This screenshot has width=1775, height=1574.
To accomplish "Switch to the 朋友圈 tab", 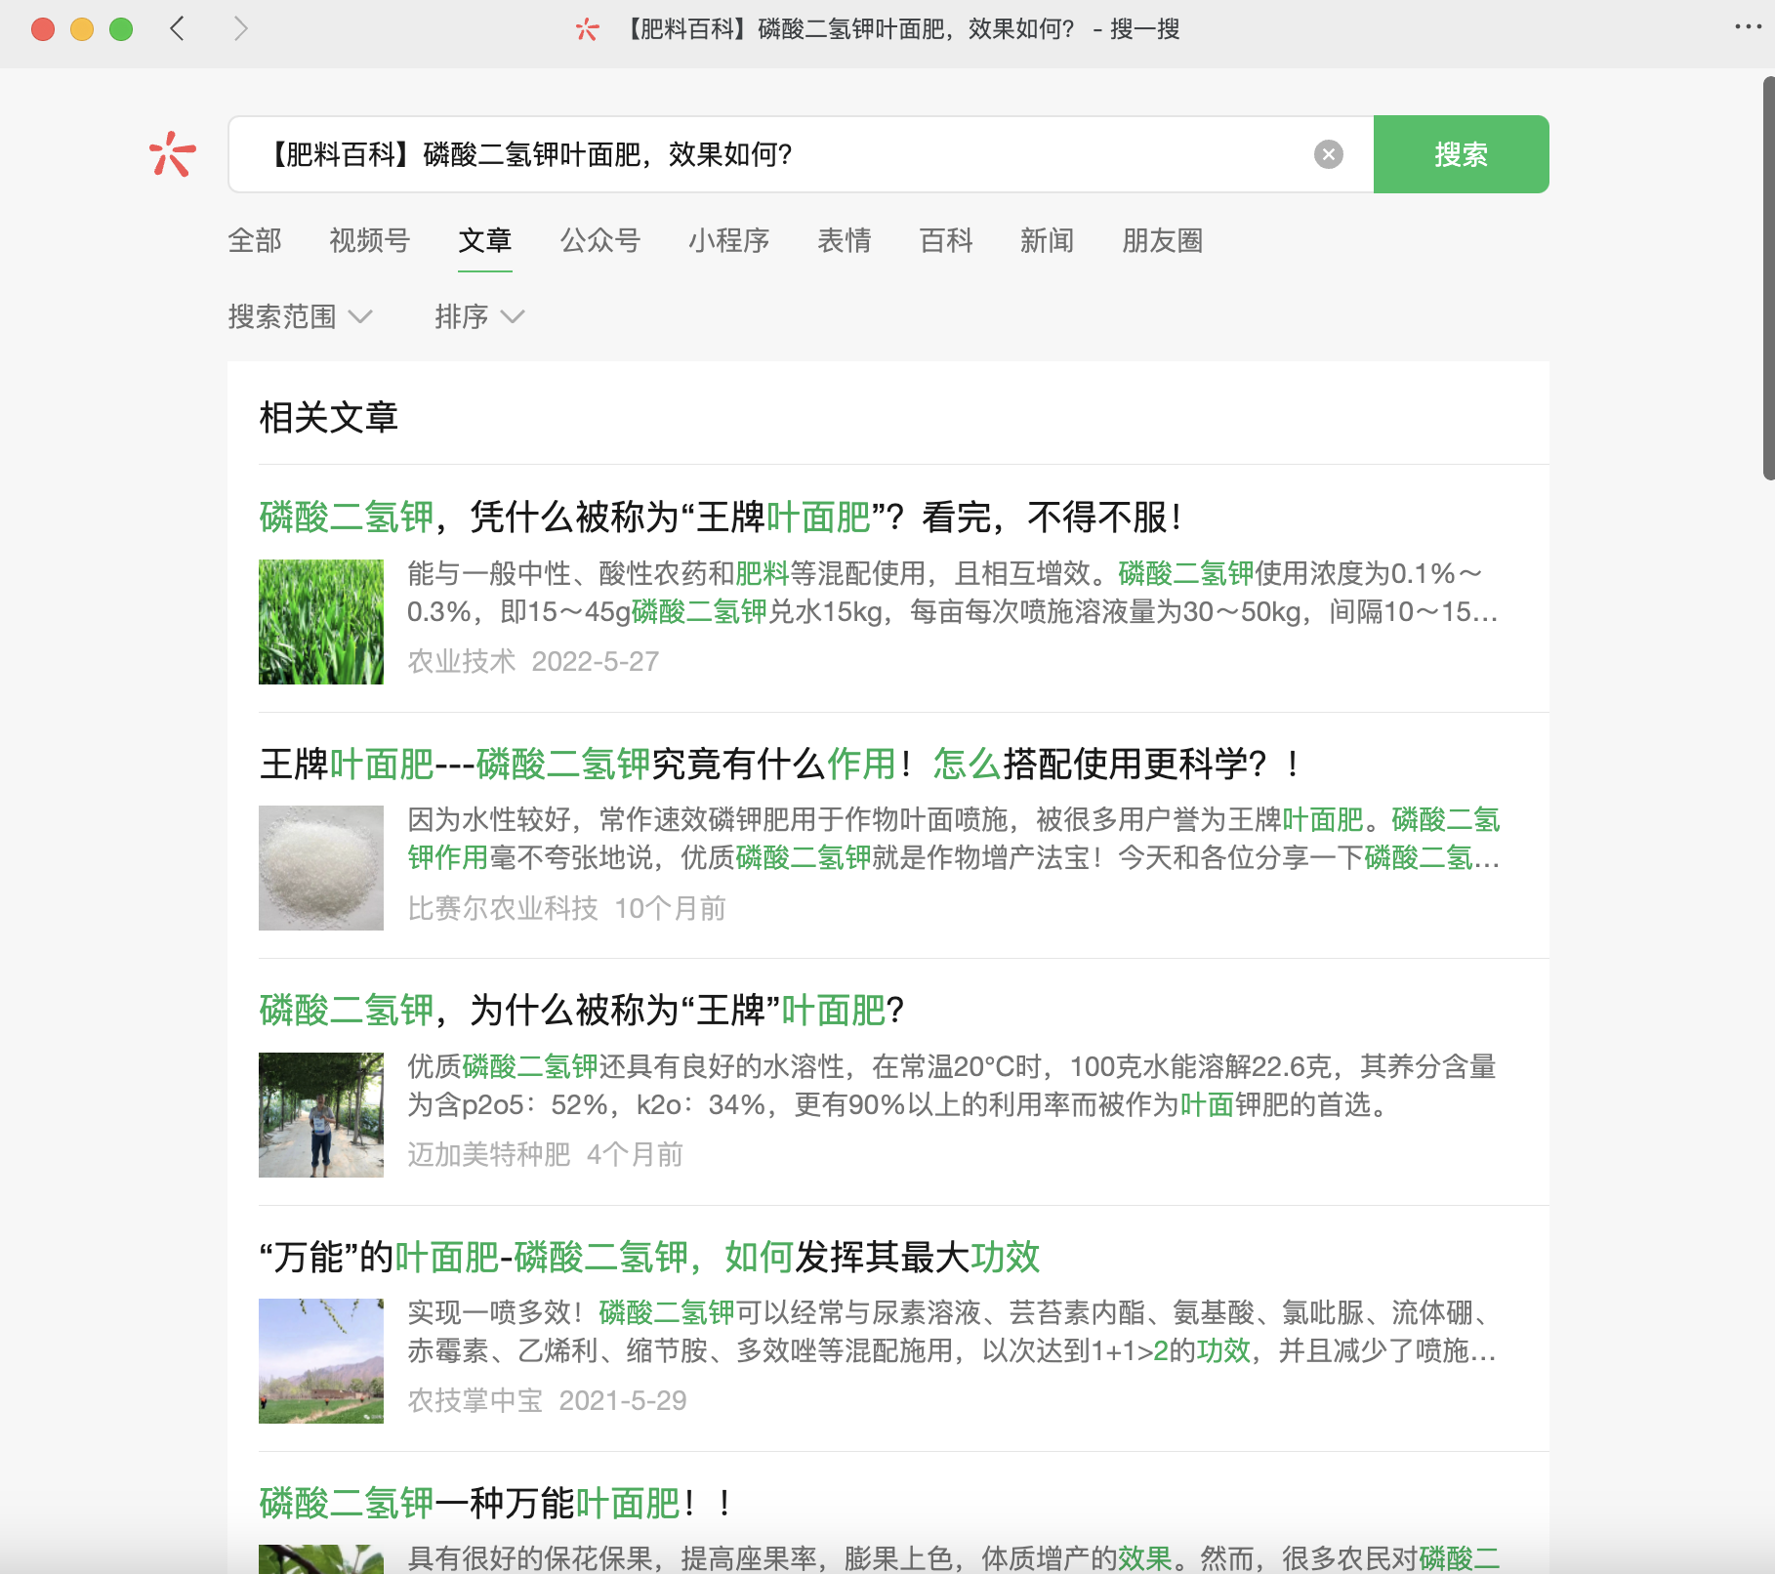I will coord(1162,240).
